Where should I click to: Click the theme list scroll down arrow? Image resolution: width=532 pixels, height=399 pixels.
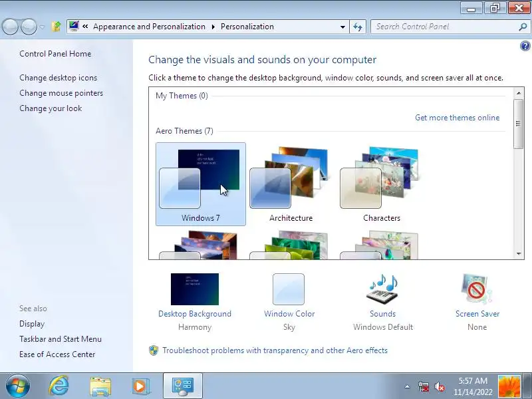point(519,254)
